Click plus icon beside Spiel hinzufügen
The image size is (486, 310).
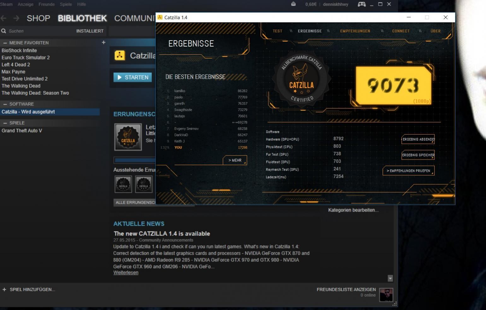[x=4, y=290]
